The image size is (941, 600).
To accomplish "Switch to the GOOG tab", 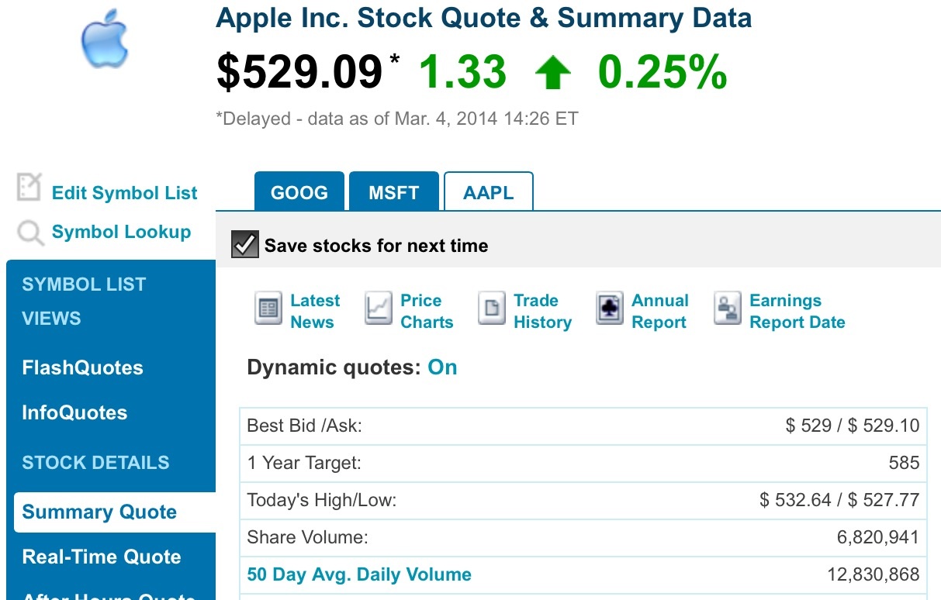I will coord(299,192).
